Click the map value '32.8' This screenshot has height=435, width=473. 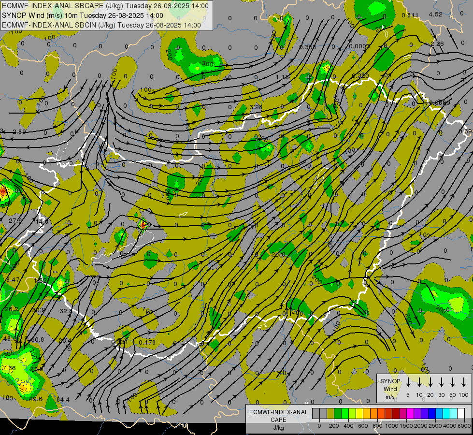66,311
